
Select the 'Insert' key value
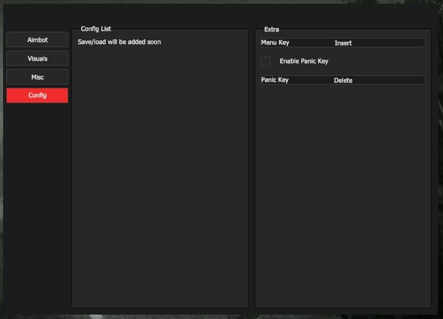click(x=343, y=43)
